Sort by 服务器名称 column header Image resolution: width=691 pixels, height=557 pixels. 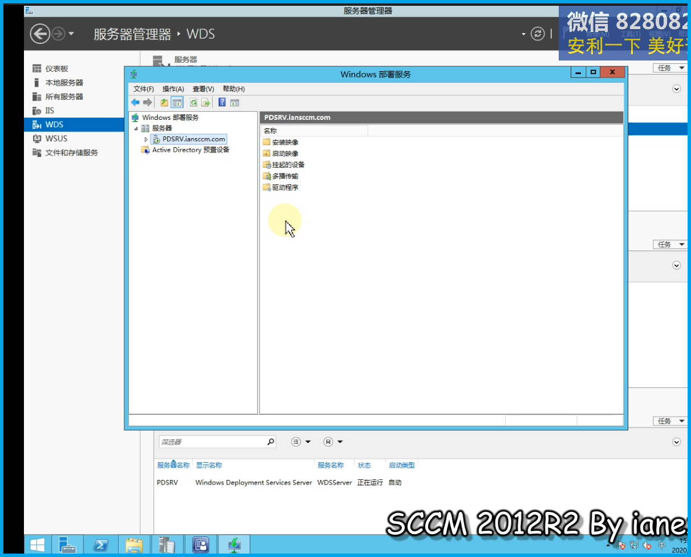pos(173,465)
